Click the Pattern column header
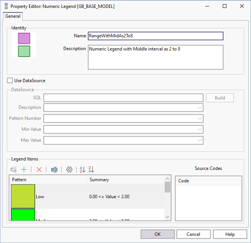This screenshot has height=243, width=251. point(48,180)
